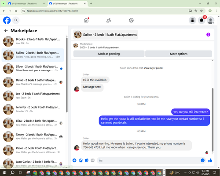
Task: Open the site information icon in address bar
Action: [23, 11]
